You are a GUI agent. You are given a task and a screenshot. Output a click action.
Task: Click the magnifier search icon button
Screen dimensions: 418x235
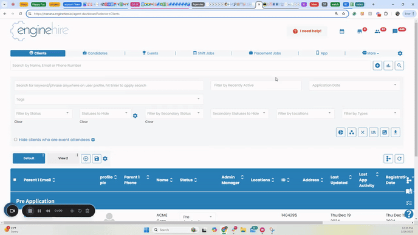point(399,66)
